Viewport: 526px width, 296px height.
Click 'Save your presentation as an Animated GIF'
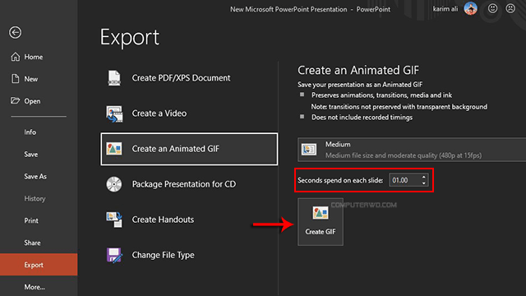[x=360, y=85]
